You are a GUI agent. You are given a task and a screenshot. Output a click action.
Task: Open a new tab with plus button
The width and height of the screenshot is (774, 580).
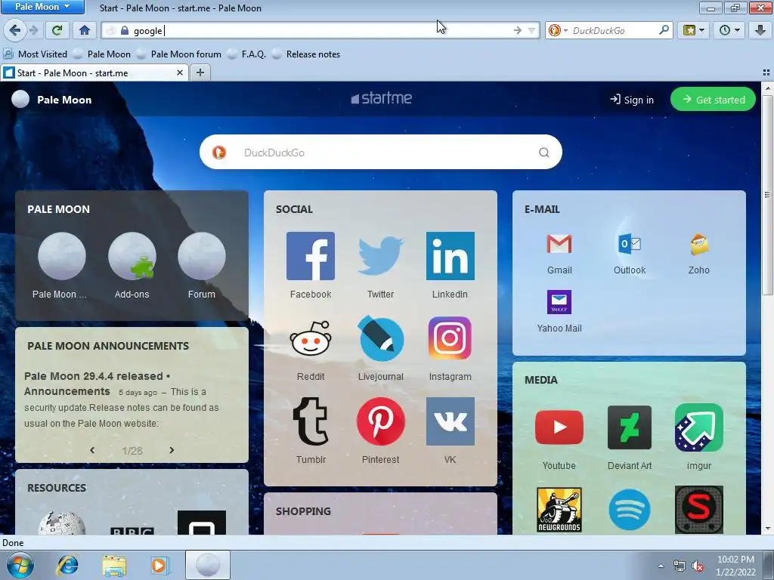[x=200, y=73]
